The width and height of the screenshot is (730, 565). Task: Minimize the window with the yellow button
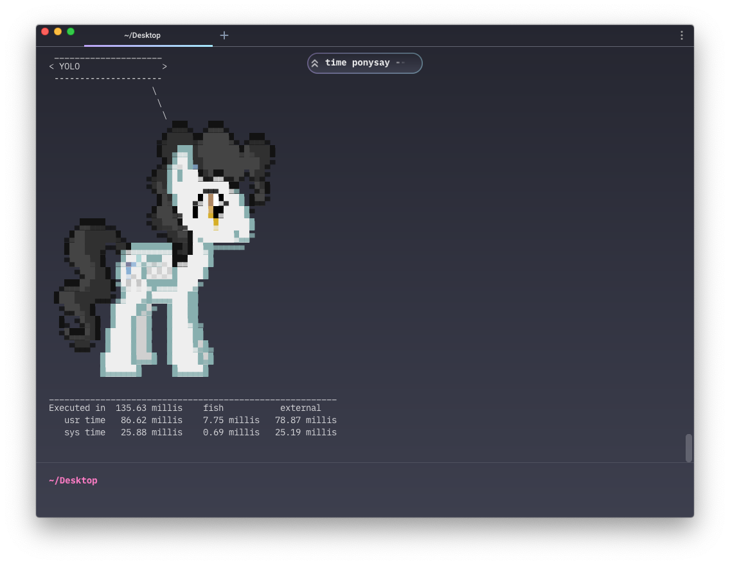click(x=58, y=31)
